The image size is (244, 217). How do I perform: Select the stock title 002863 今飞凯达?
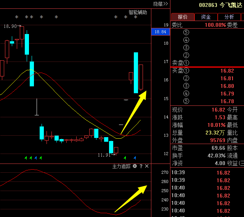pyautogui.click(x=221, y=5)
